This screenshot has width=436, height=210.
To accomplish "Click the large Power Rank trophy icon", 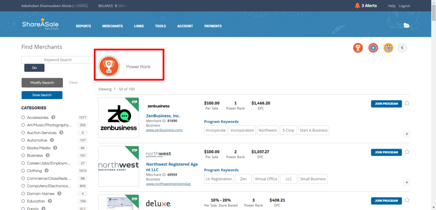I will tap(109, 66).
